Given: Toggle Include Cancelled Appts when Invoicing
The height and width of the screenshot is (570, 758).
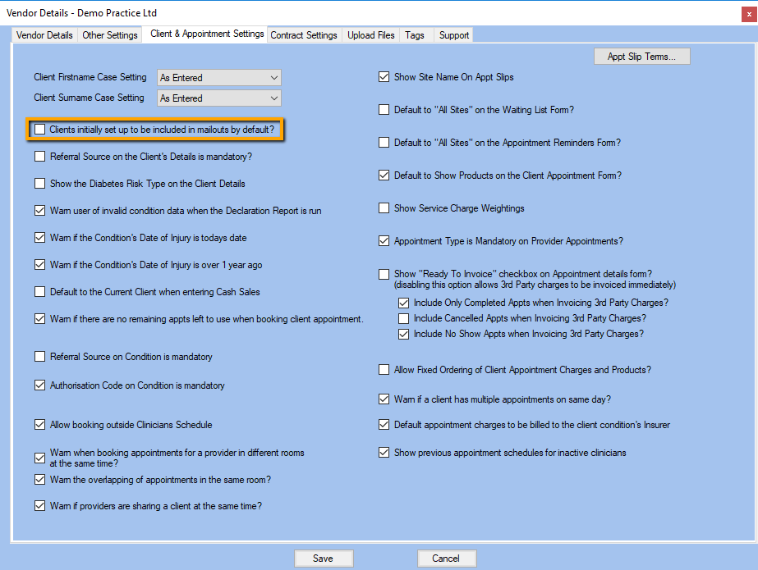Looking at the screenshot, I should click(403, 318).
